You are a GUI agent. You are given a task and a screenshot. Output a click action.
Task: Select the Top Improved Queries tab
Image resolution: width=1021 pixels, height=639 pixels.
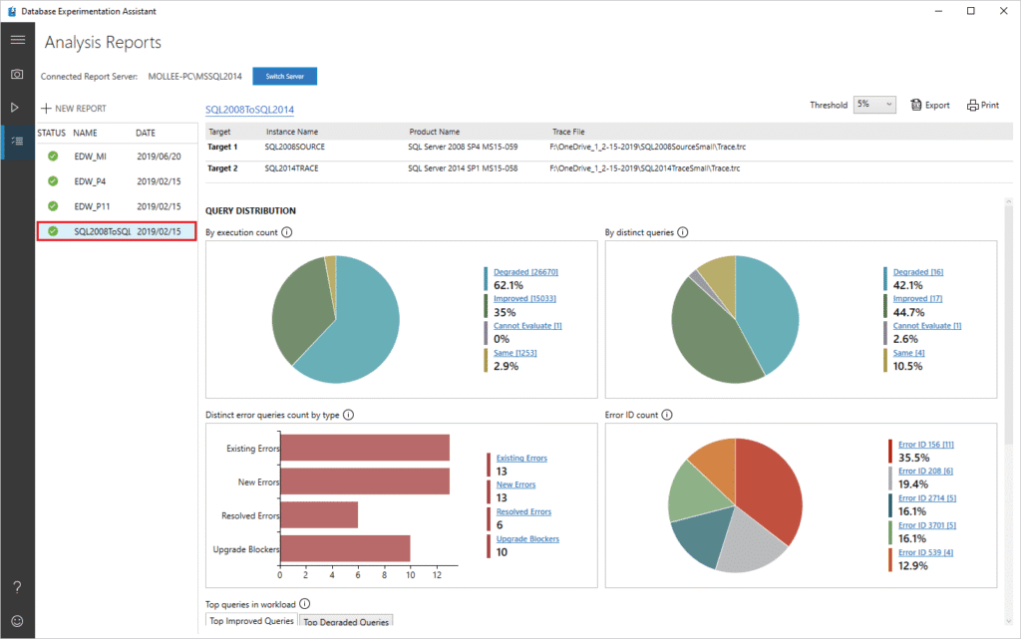point(250,620)
